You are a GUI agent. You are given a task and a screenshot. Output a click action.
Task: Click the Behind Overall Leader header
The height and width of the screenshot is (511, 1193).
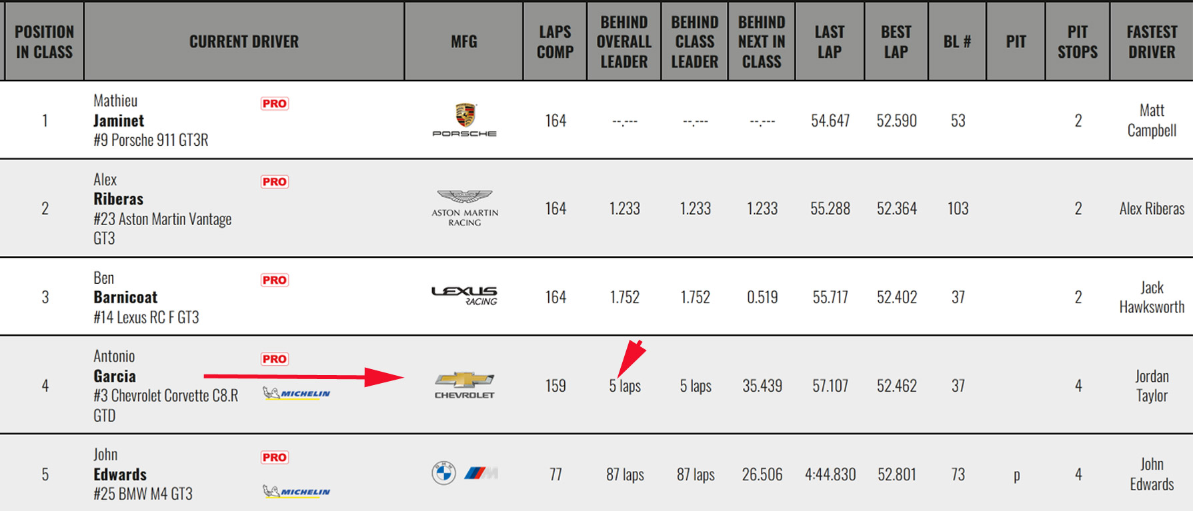[624, 41]
